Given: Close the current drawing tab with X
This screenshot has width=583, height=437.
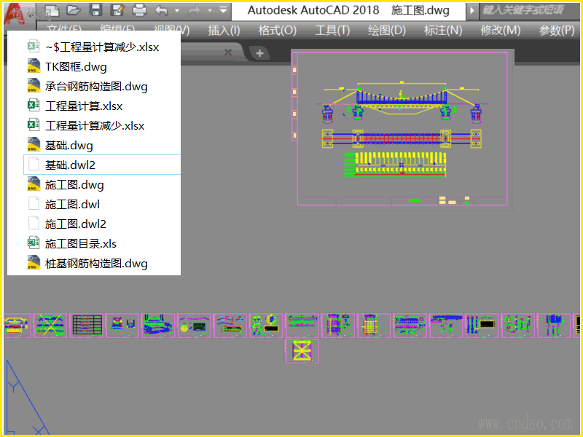Looking at the screenshot, I should (x=228, y=52).
